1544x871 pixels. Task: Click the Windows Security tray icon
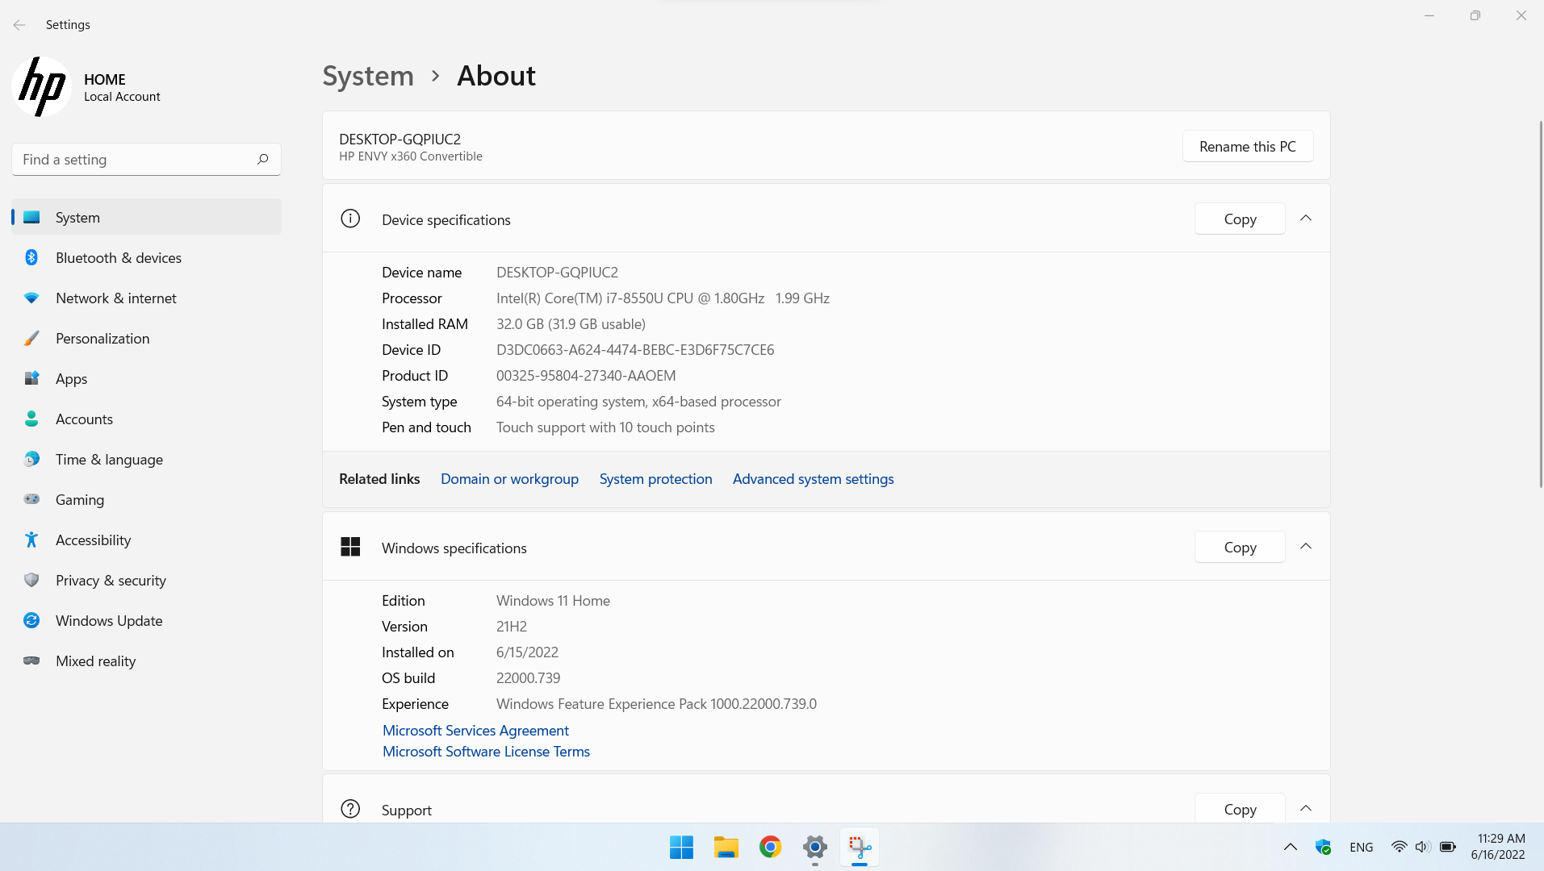coord(1323,847)
